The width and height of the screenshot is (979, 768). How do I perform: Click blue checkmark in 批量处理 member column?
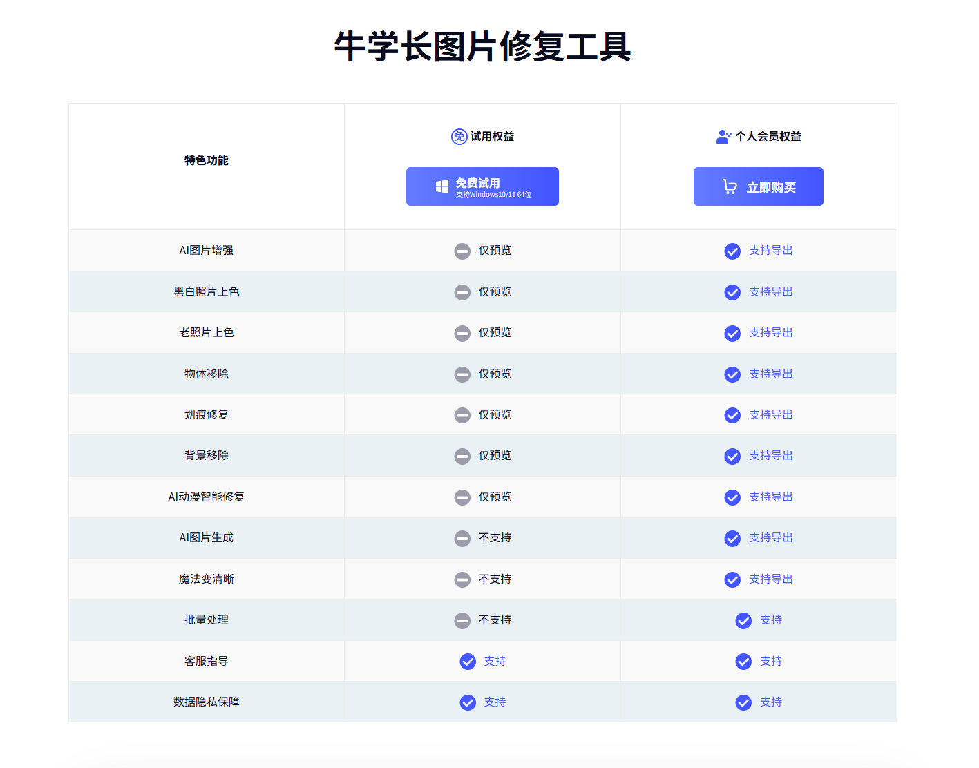coord(743,621)
